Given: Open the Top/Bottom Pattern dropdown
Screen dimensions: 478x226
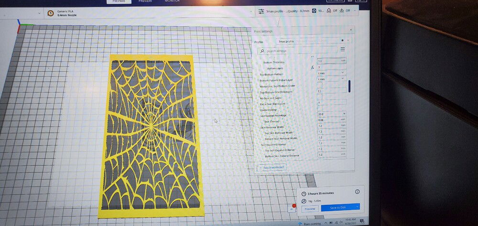Looking at the screenshot, I should pyautogui.click(x=331, y=73).
